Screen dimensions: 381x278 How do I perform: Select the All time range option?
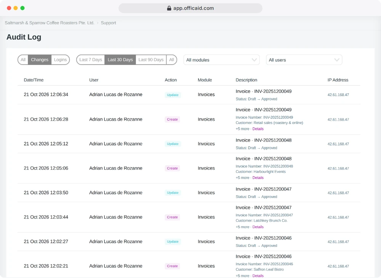[x=171, y=60]
